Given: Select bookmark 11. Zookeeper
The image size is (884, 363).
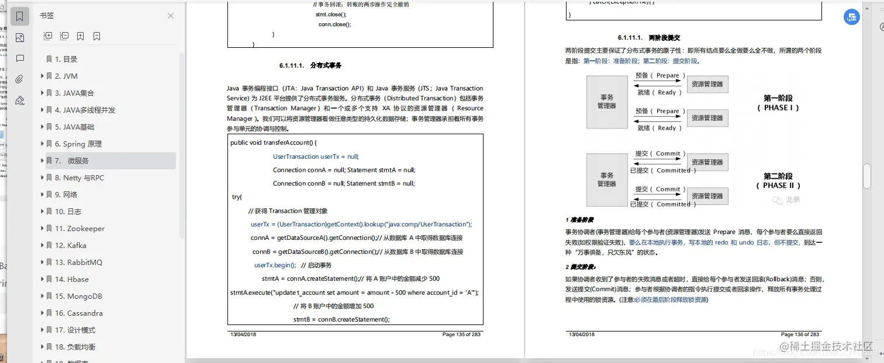Looking at the screenshot, I should pyautogui.click(x=80, y=229).
